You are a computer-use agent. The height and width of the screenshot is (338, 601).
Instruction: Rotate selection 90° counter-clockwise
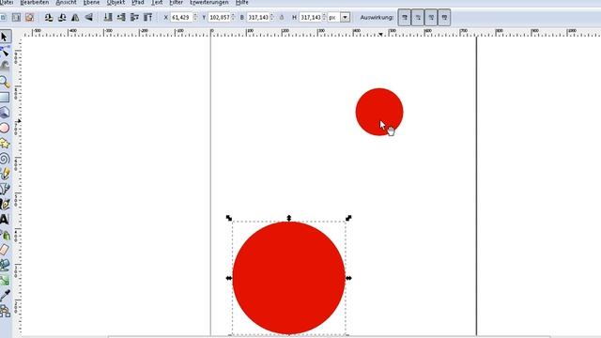pyautogui.click(x=49, y=17)
